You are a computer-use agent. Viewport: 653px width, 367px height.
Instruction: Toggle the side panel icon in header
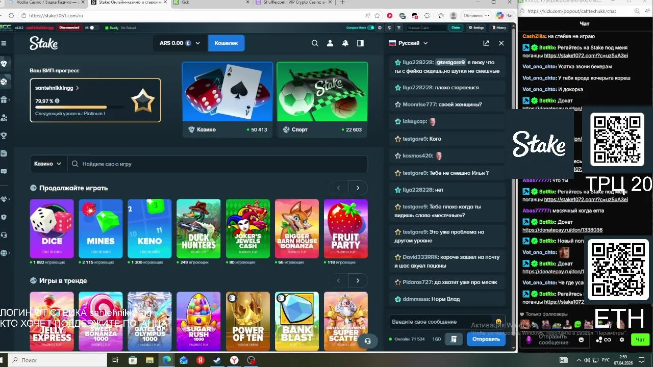361,43
